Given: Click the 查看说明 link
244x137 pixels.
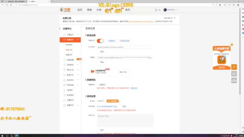Looking at the screenshot, I should click(134, 88).
